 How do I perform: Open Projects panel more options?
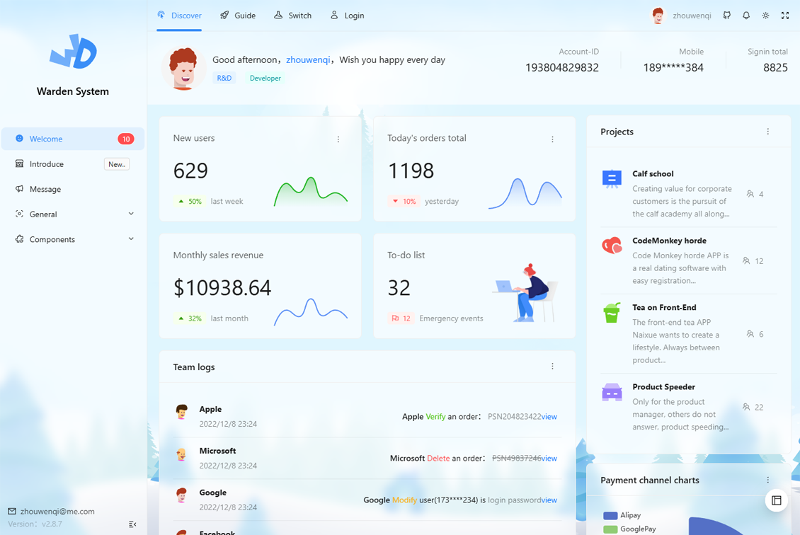(768, 132)
